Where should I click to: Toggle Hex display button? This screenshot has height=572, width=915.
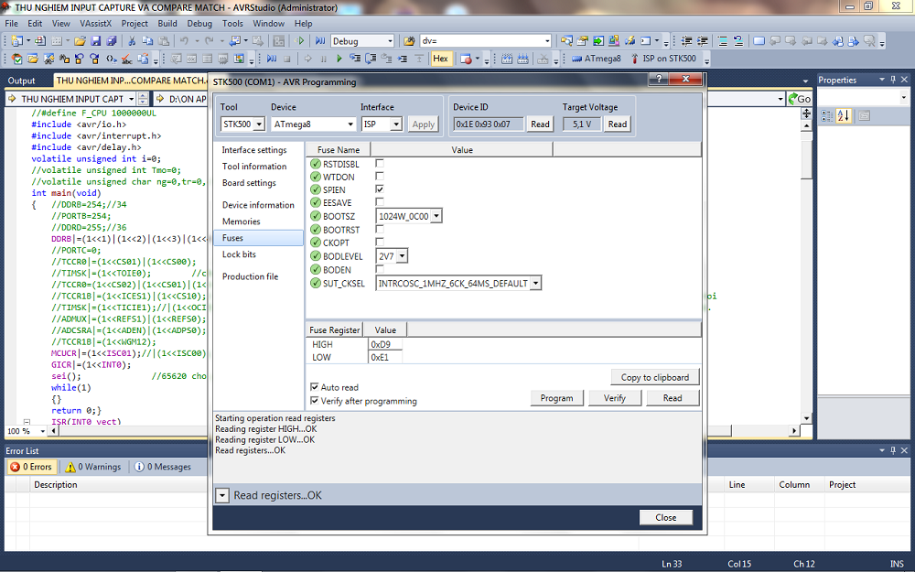(441, 59)
